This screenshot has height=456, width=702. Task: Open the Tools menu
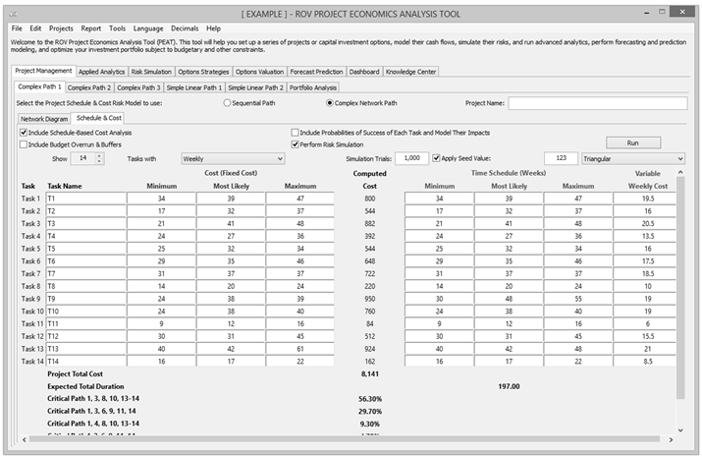pos(117,28)
